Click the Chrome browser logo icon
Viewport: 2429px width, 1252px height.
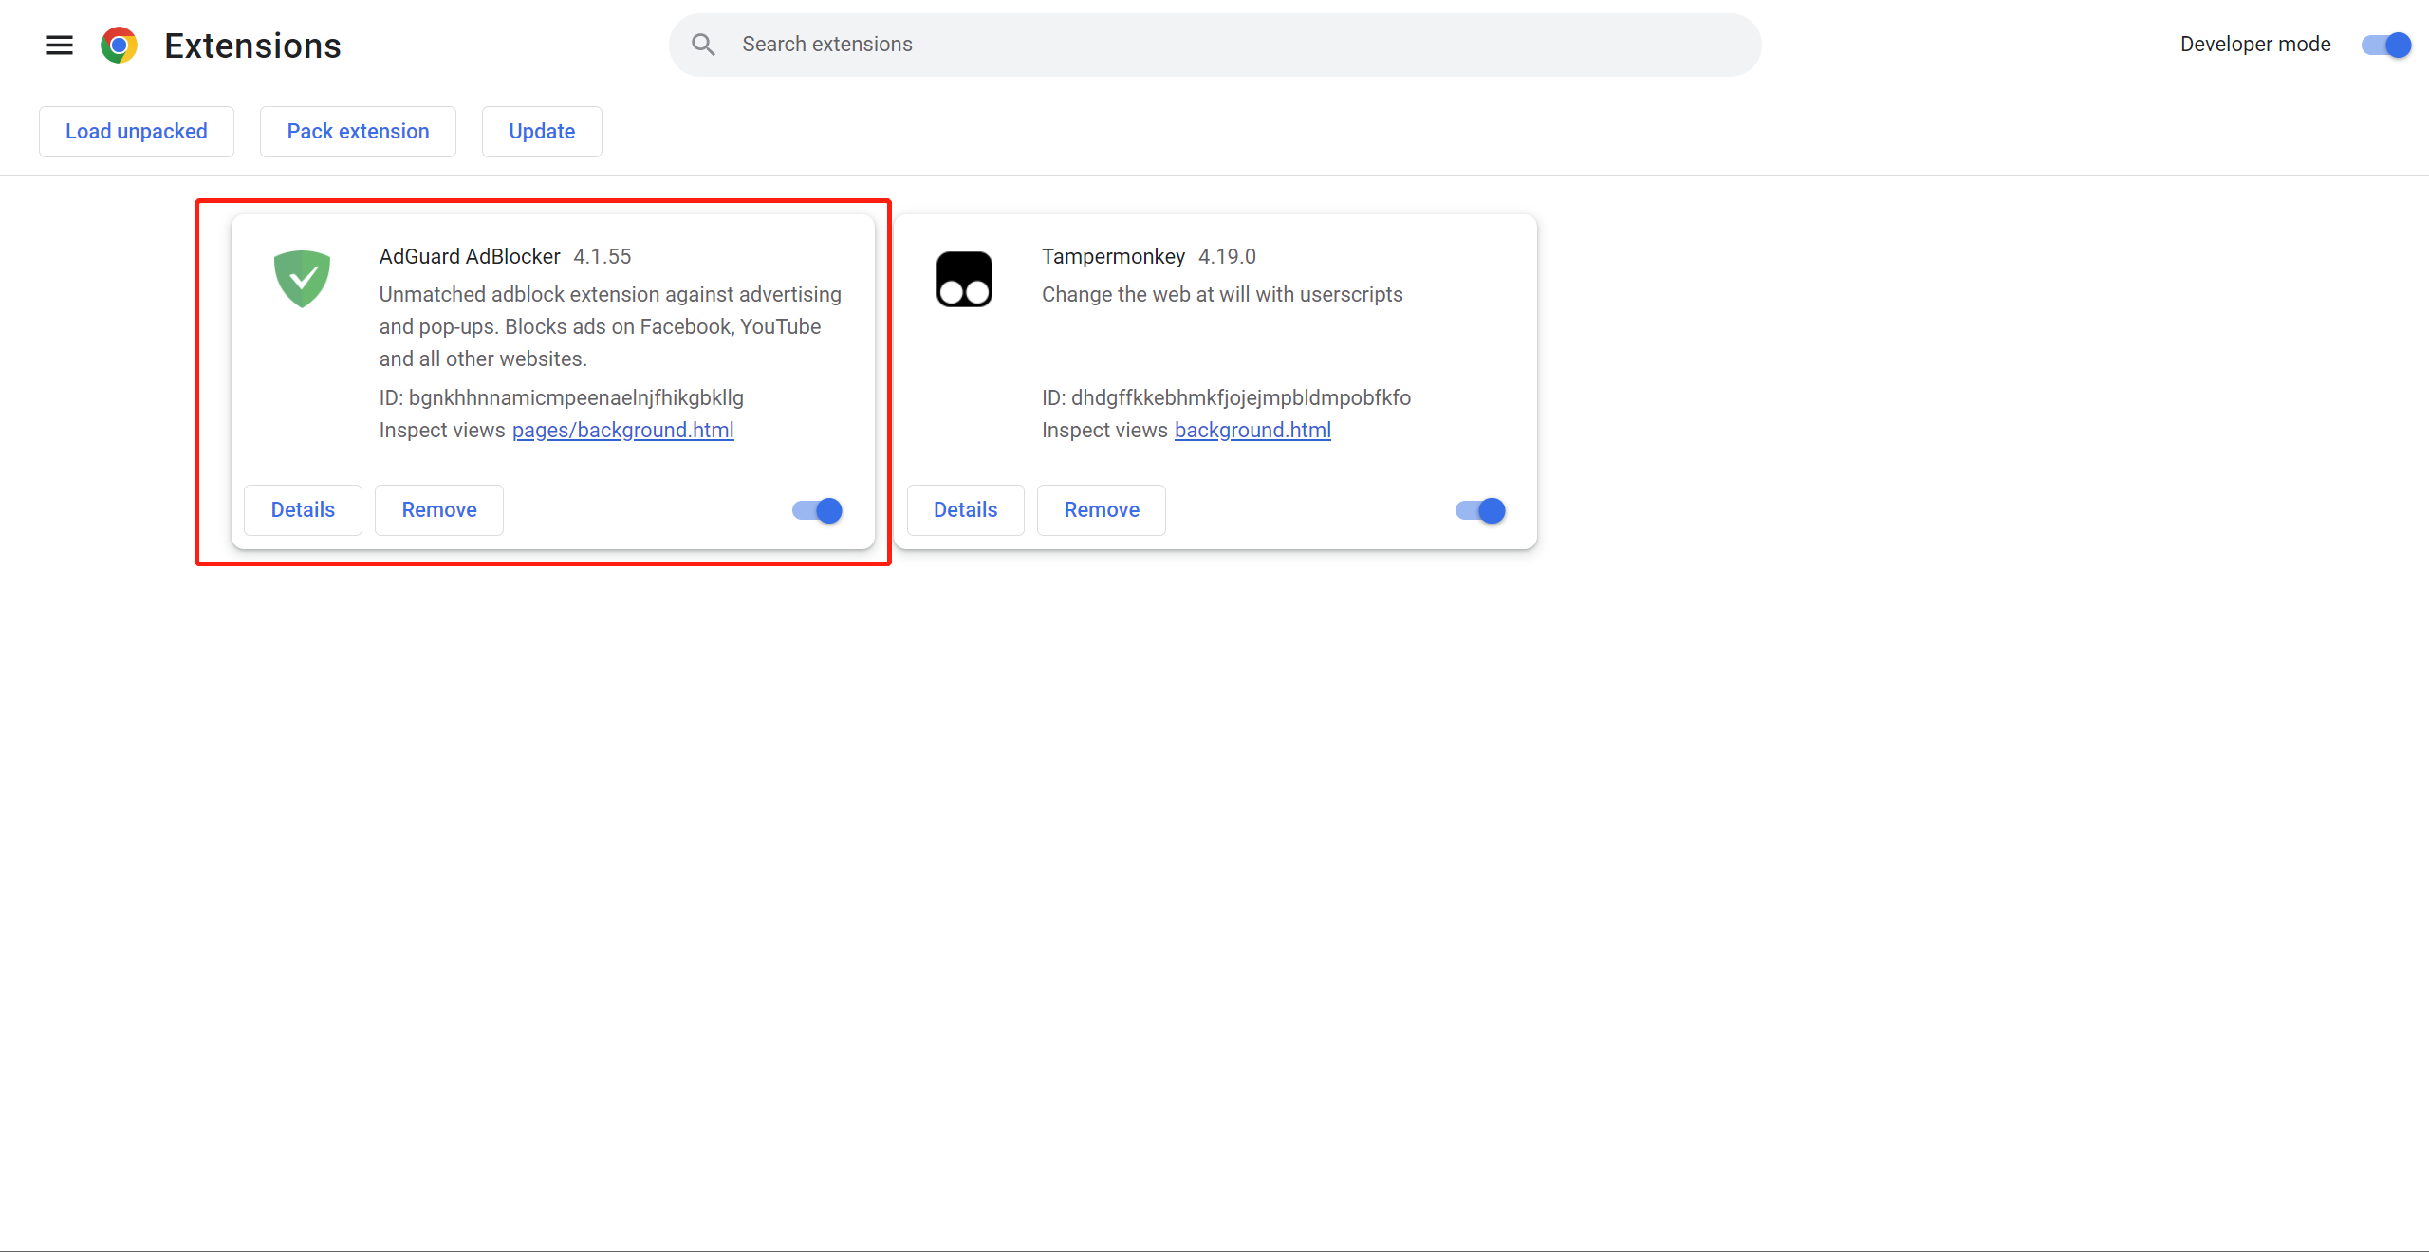pyautogui.click(x=120, y=43)
